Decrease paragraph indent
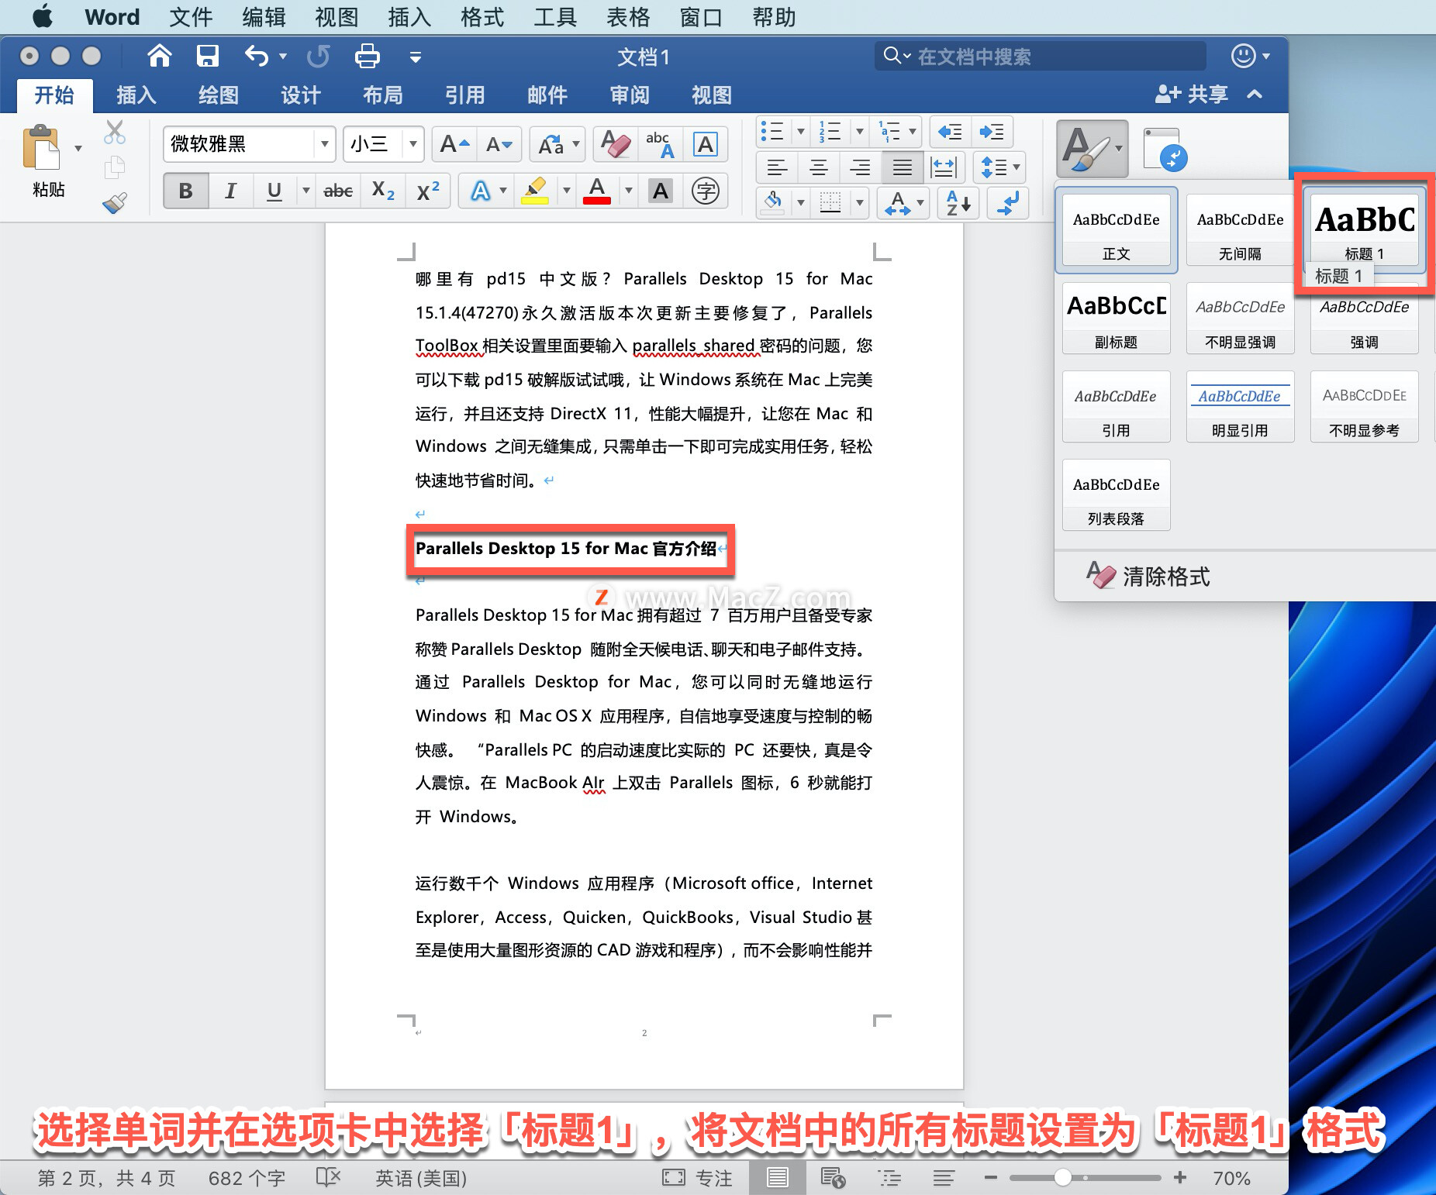 (x=950, y=132)
